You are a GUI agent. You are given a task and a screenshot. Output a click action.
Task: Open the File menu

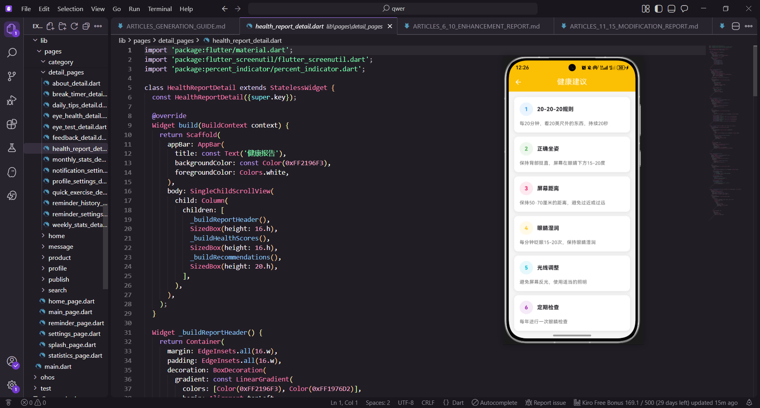[26, 9]
